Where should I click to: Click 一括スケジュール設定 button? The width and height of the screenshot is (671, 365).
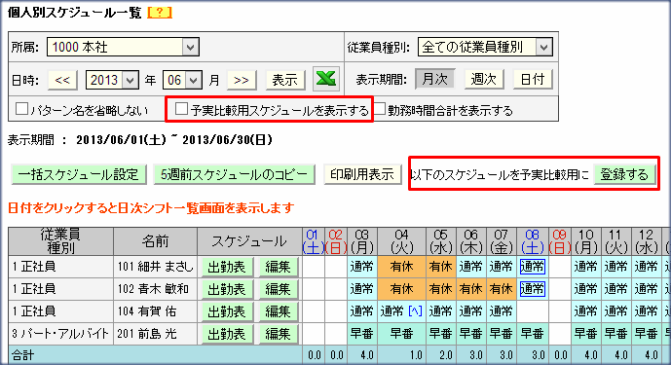[x=79, y=174]
